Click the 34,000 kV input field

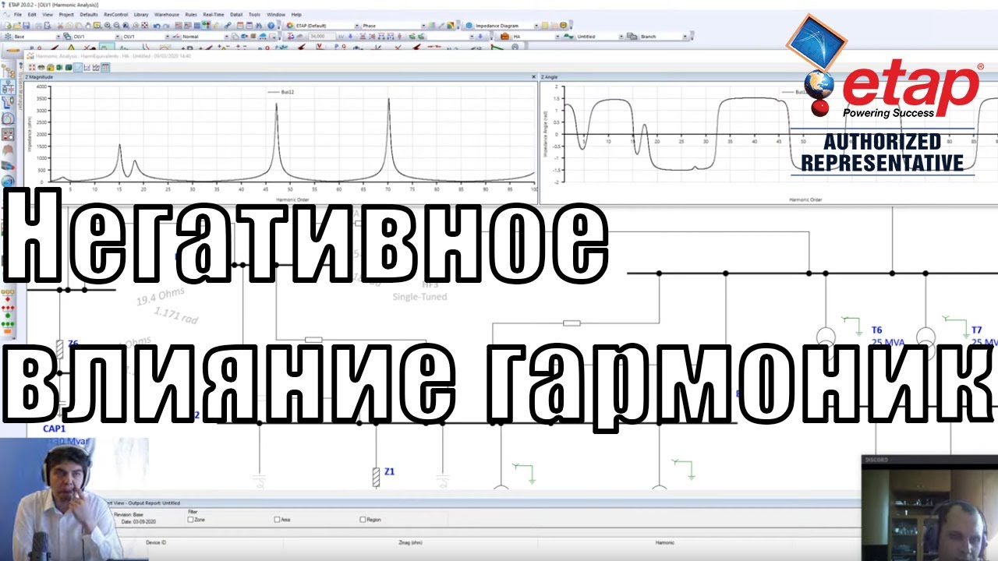pyautogui.click(x=322, y=37)
